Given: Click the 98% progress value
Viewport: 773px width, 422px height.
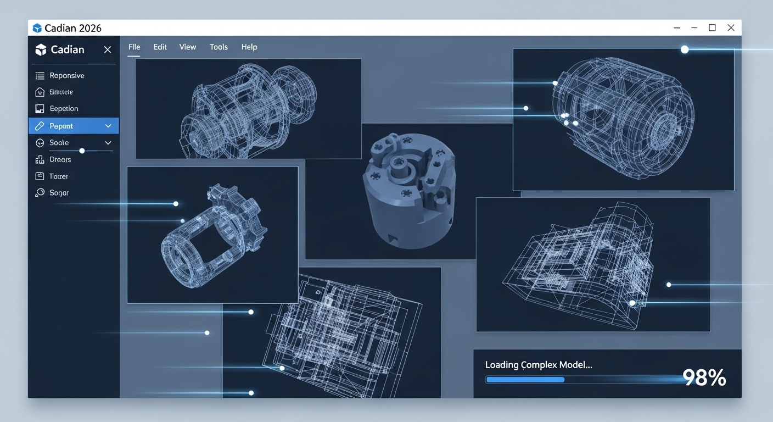Looking at the screenshot, I should click(x=704, y=378).
